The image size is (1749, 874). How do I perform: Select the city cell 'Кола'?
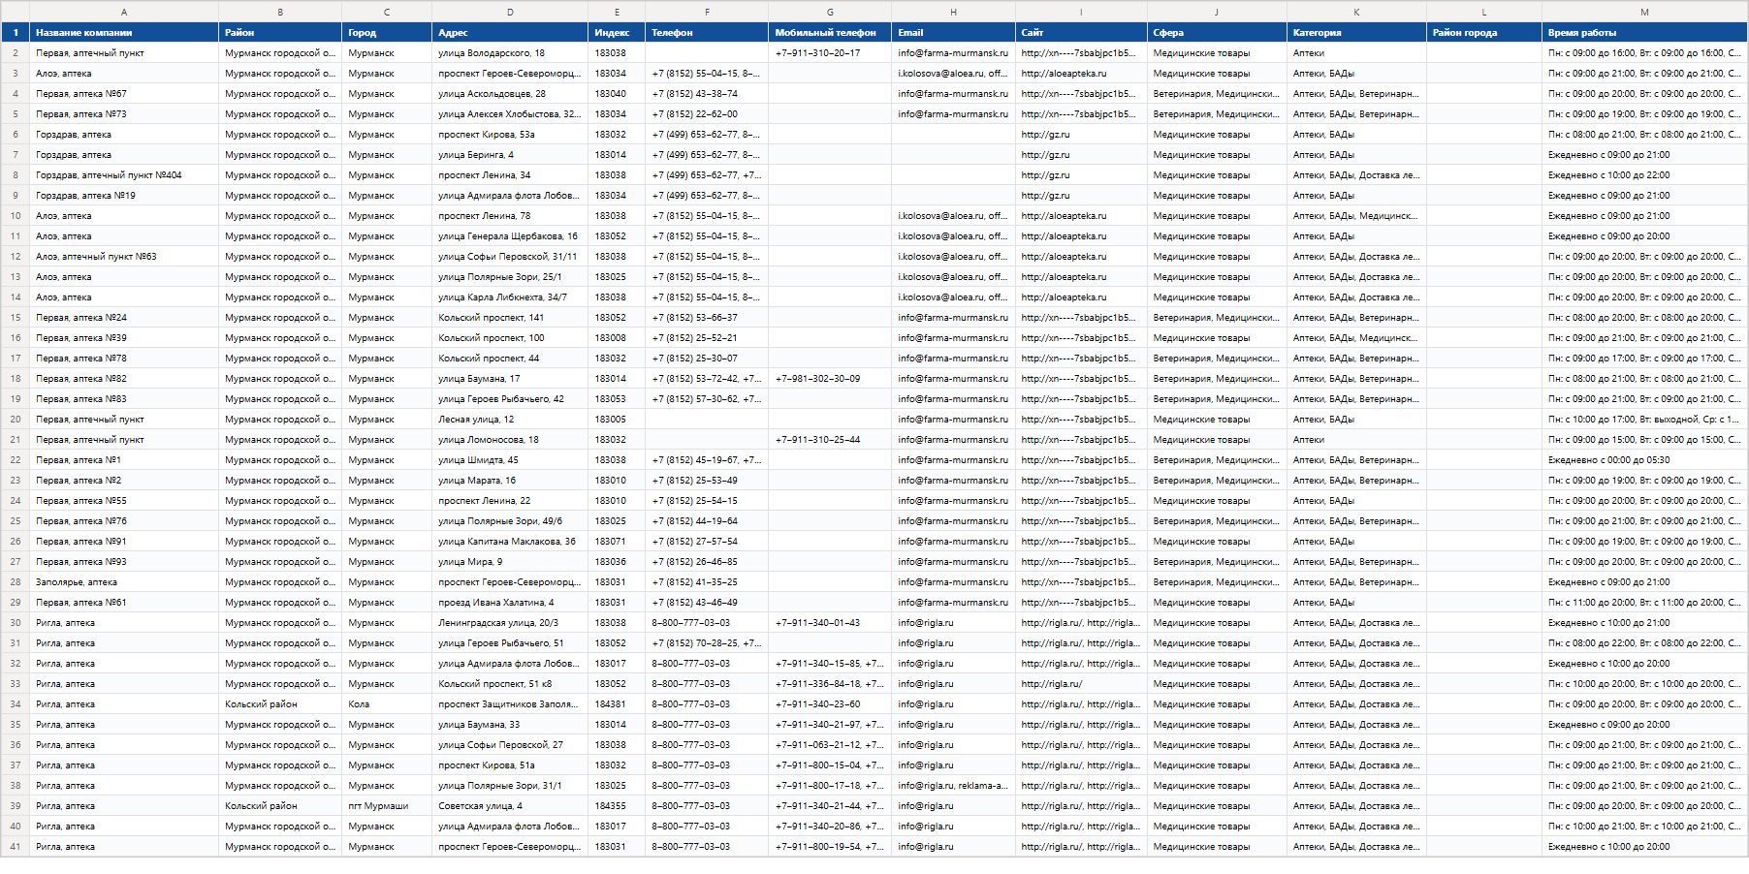tap(387, 704)
